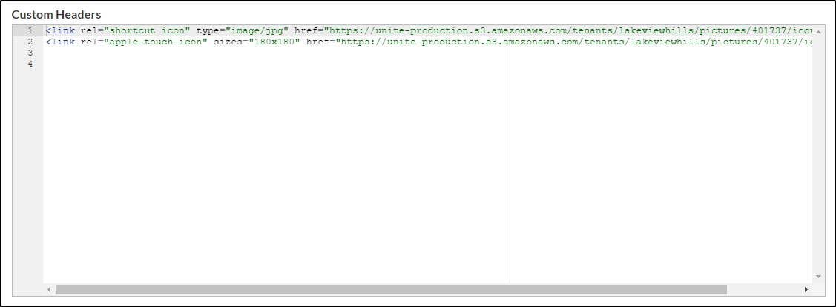
Task: Click the link tag on line 2
Action: click(60, 42)
